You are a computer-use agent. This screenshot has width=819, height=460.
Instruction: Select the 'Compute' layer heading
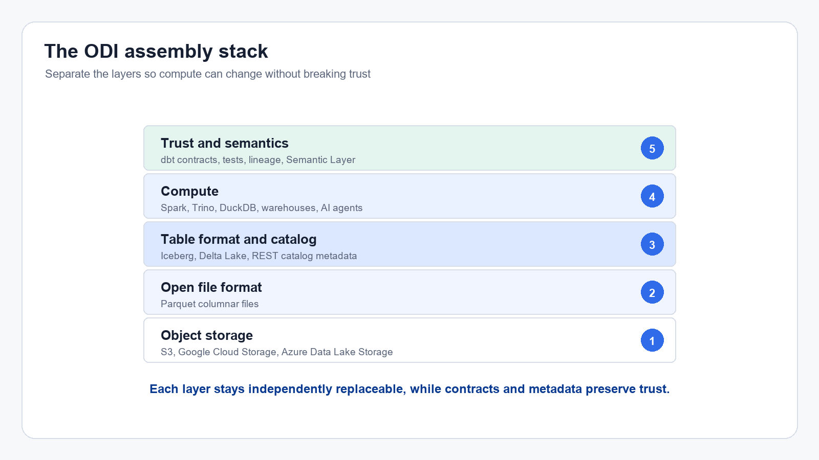tap(189, 191)
